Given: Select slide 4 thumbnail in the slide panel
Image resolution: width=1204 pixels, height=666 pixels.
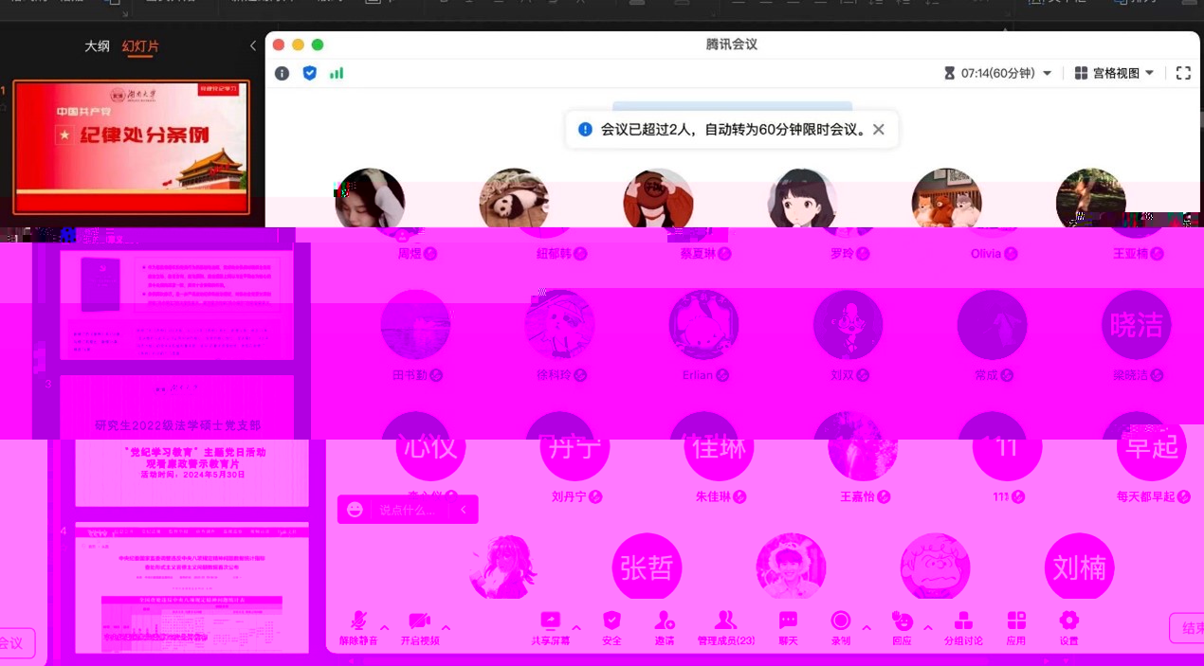Looking at the screenshot, I should coord(192,587).
